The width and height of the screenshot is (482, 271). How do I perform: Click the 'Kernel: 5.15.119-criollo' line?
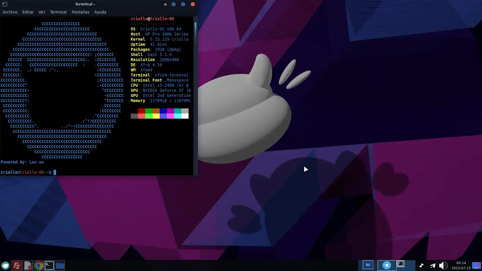(x=160, y=39)
